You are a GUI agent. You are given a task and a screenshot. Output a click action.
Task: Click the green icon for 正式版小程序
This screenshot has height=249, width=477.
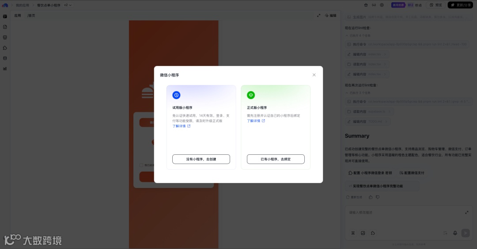pos(251,95)
